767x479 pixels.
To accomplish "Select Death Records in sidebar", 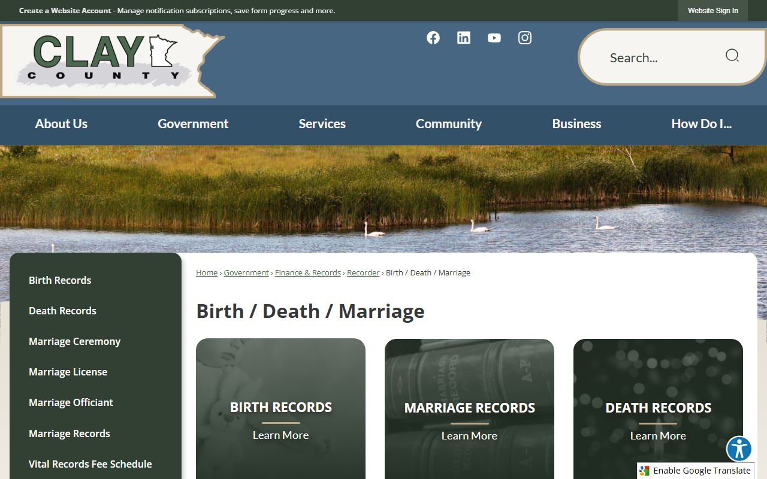I will click(62, 311).
